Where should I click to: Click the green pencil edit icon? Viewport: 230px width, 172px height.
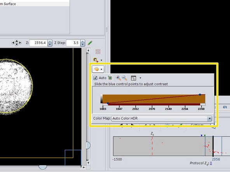(x=90, y=43)
